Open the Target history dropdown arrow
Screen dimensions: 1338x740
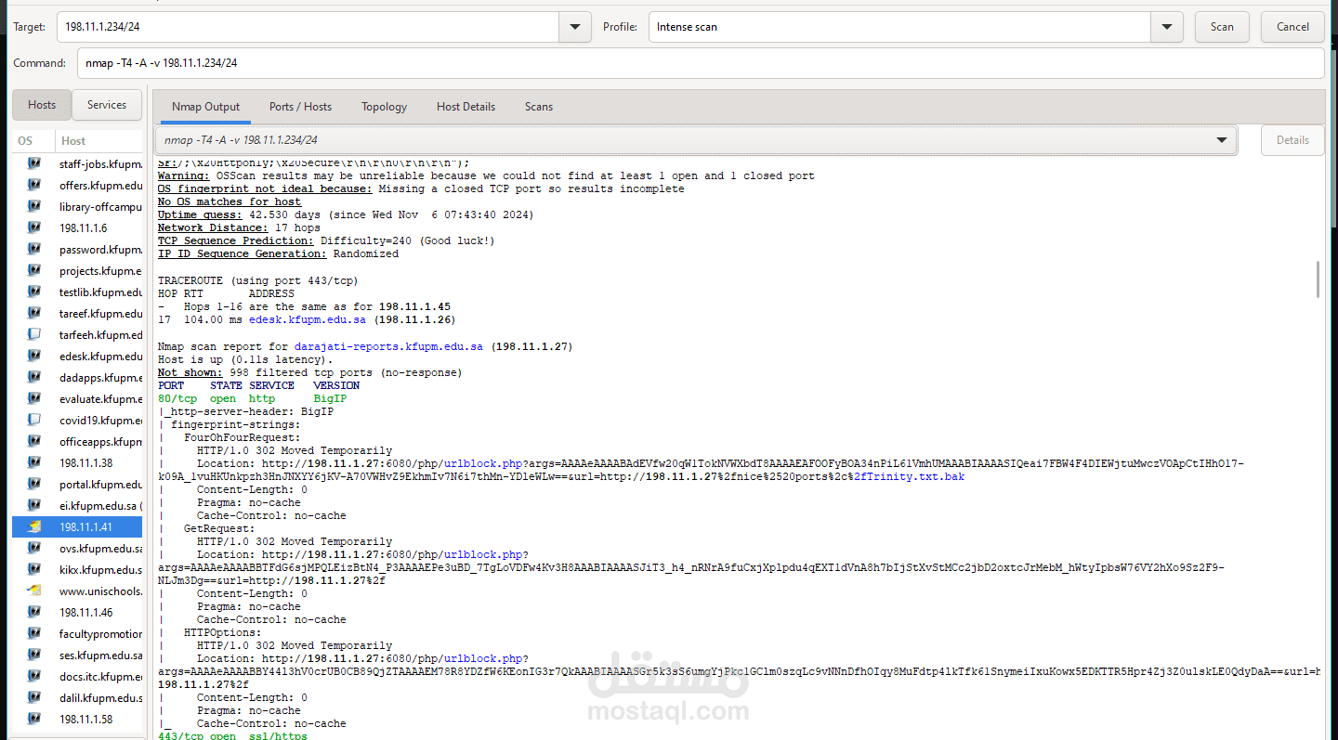tap(575, 27)
